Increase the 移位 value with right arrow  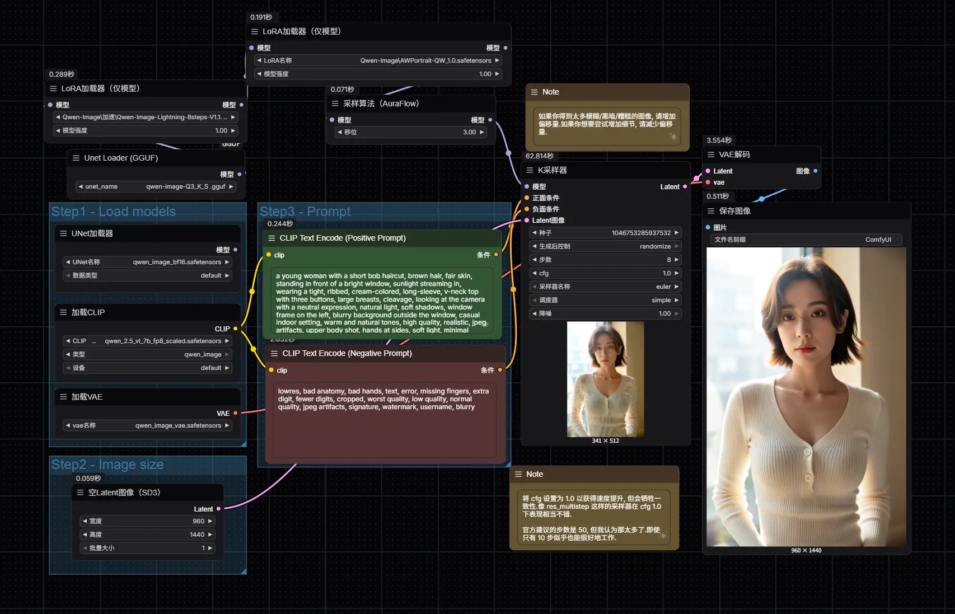[481, 132]
